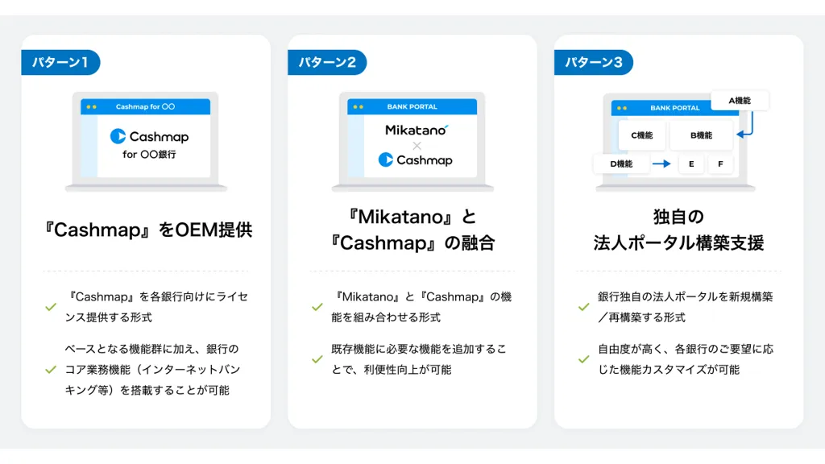Click the C機能 box

[642, 135]
